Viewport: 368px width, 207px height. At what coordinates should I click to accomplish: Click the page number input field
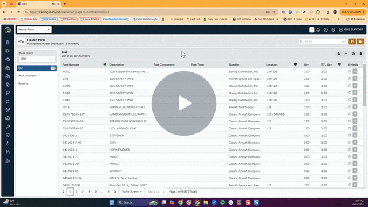coord(154,191)
